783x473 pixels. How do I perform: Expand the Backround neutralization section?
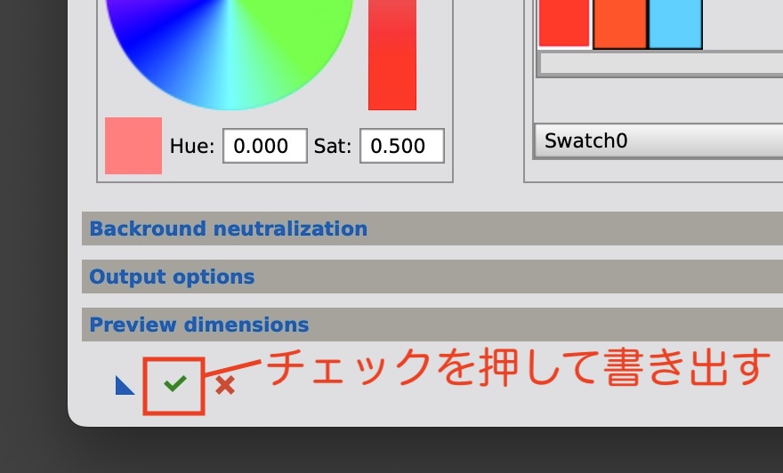(432, 228)
